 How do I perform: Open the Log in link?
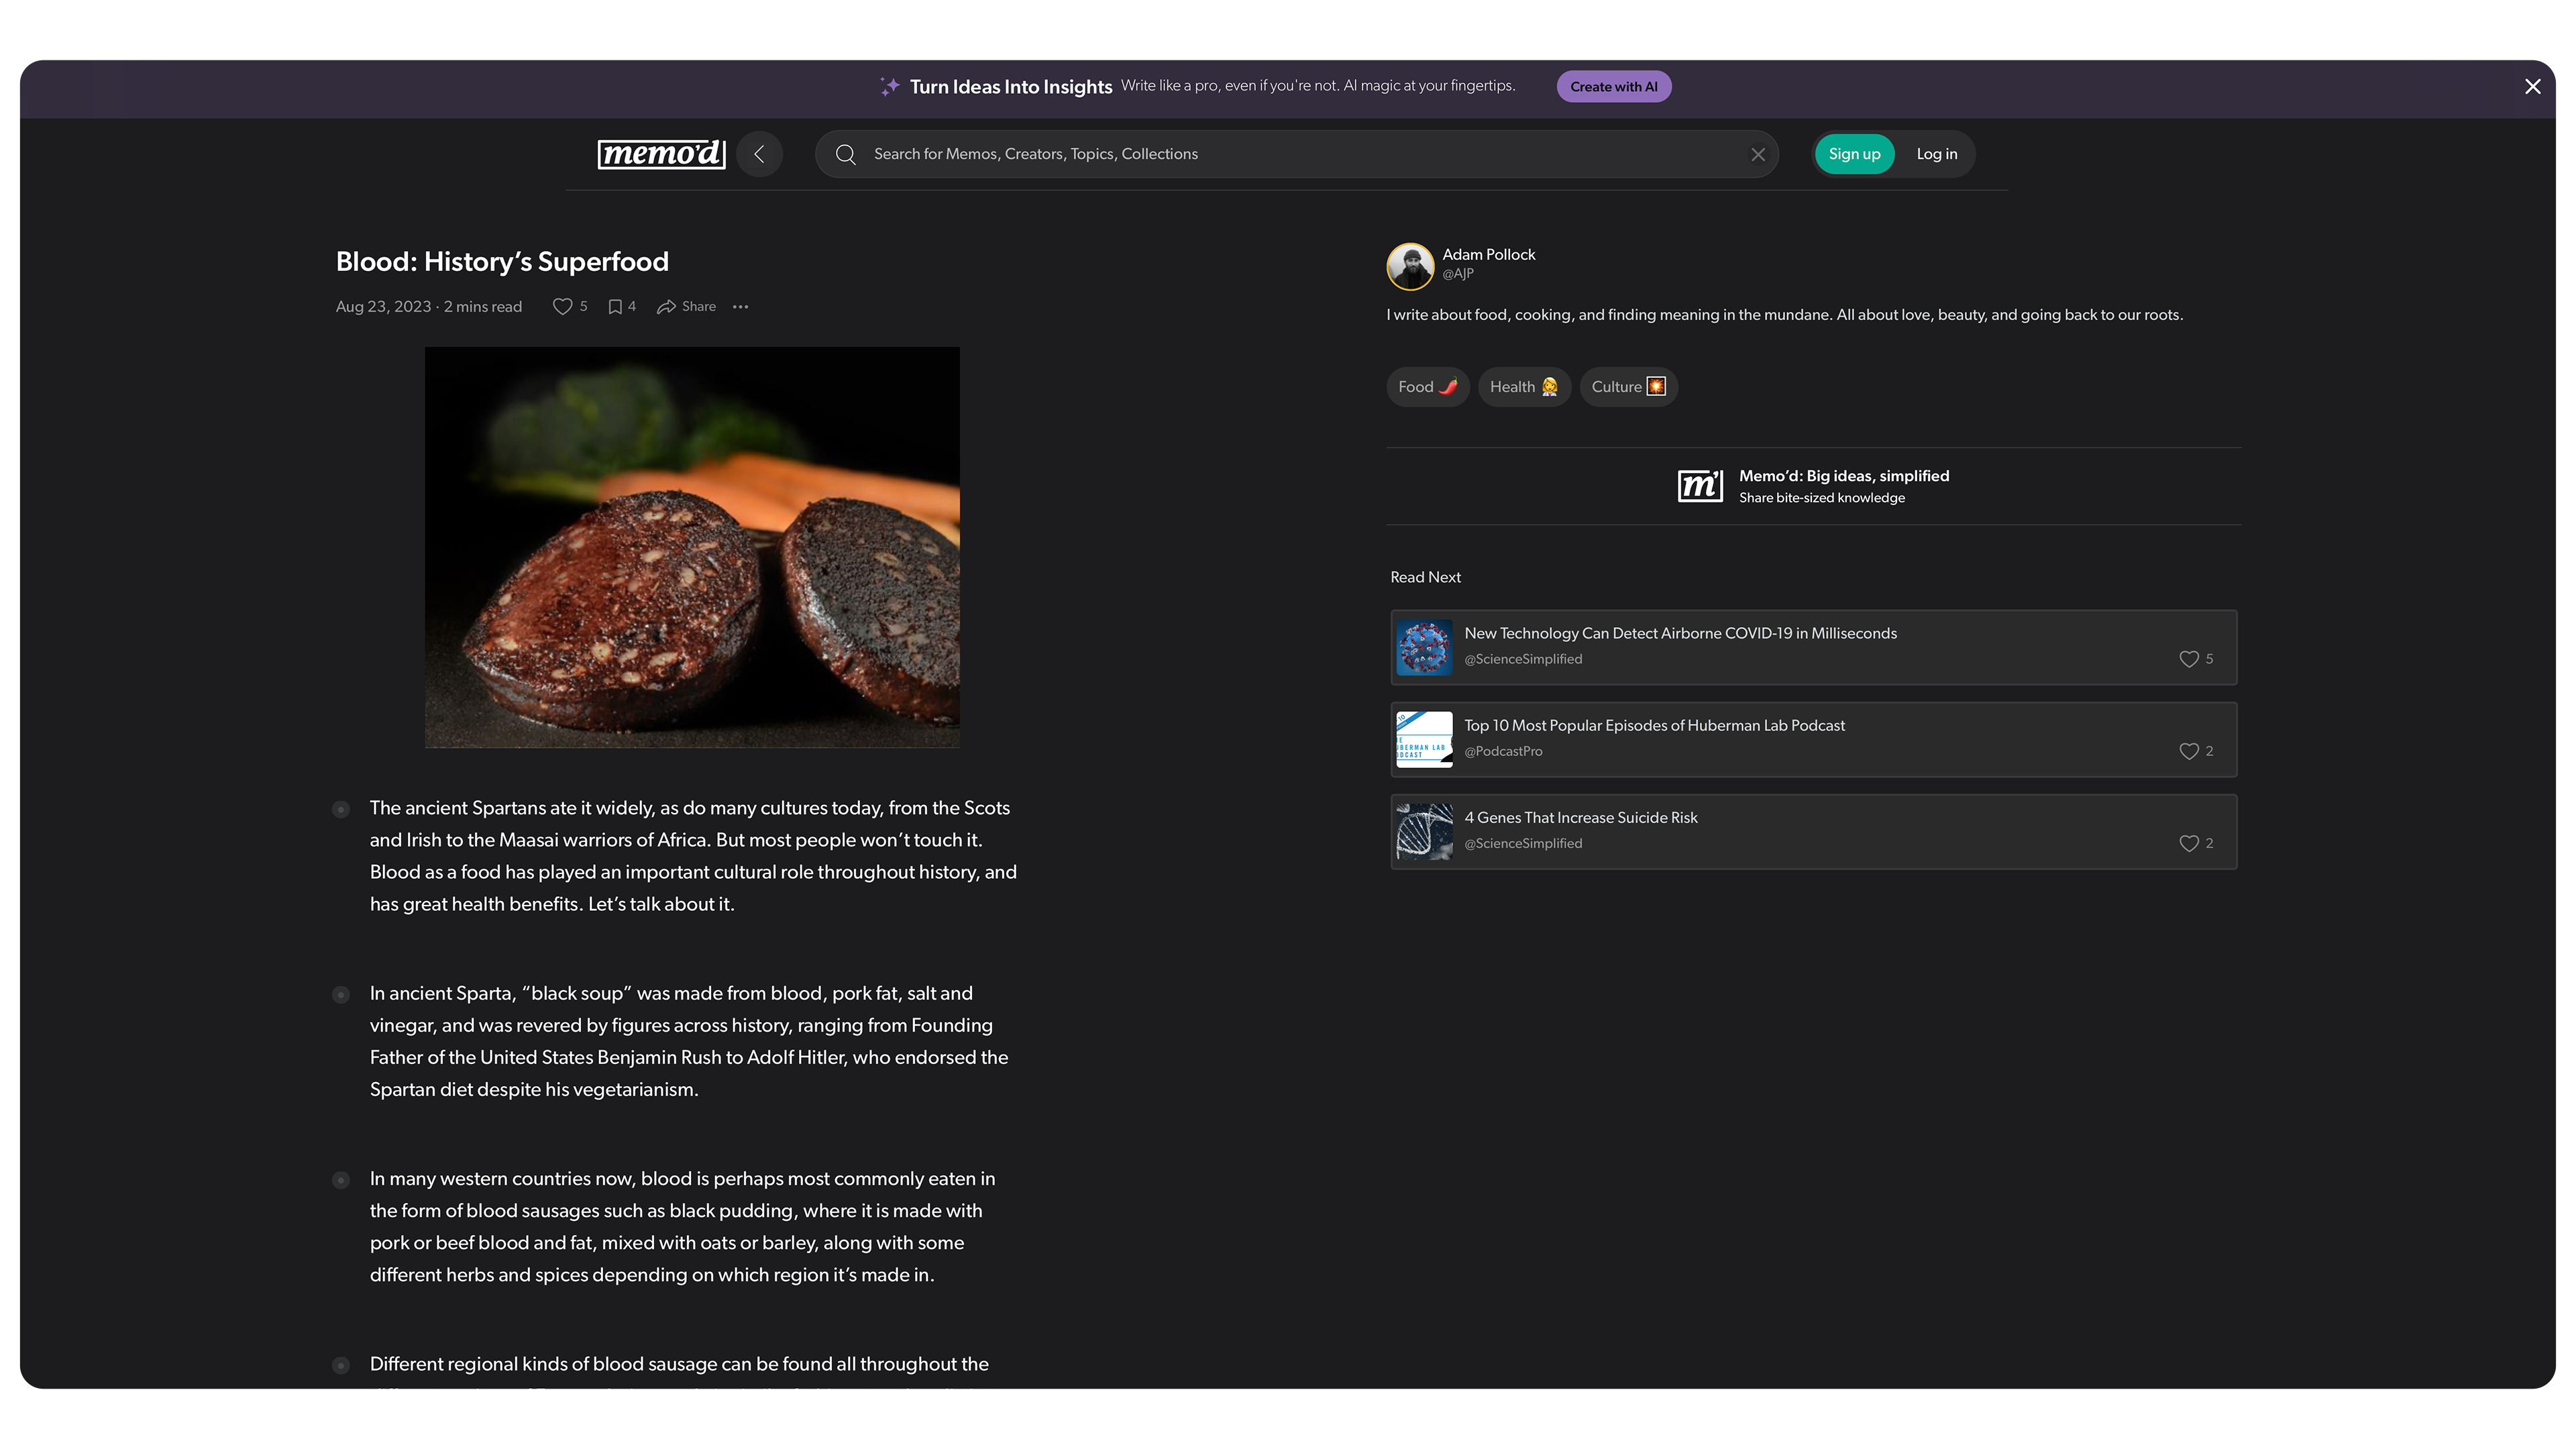(x=1936, y=154)
